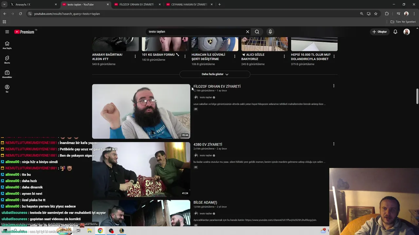This screenshot has height=235, width=419.
Task: Open options for 101 KG SABAH FORMU short
Action: click(185, 56)
